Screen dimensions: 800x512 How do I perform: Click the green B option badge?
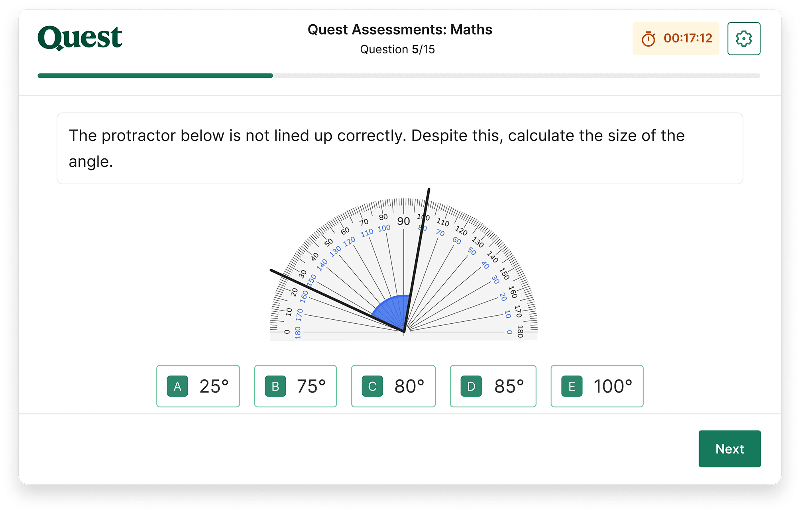(275, 386)
